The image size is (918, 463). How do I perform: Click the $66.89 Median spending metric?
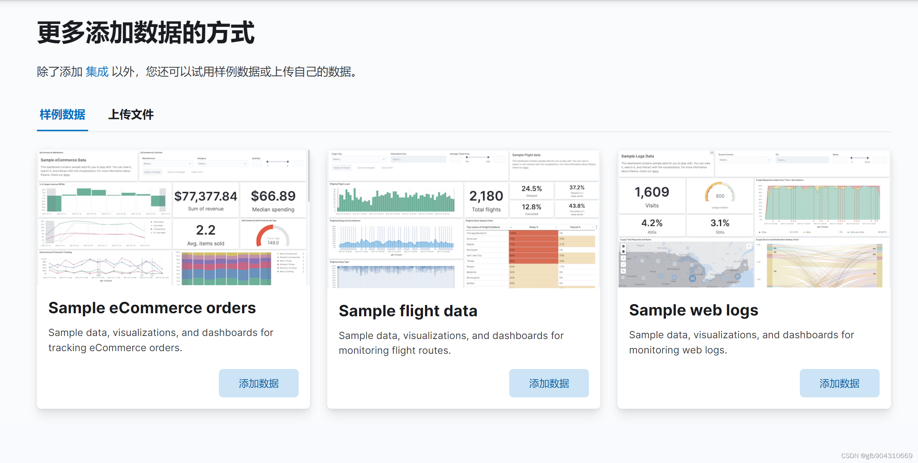click(x=273, y=201)
